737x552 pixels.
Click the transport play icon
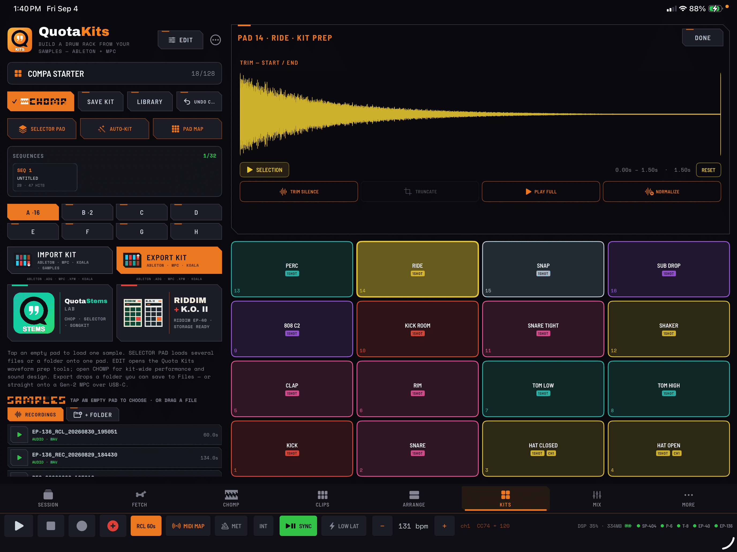click(19, 526)
